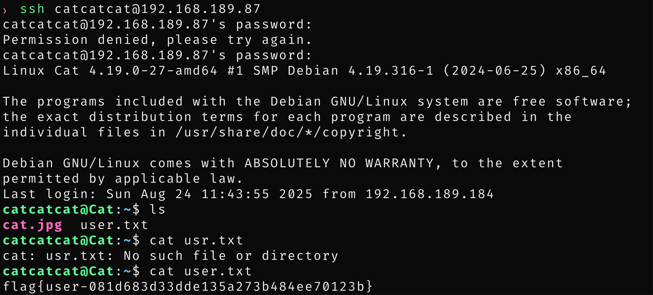Click the flag{user-...} output string
Viewport: 653px width, 295px height.
pyautogui.click(x=188, y=287)
